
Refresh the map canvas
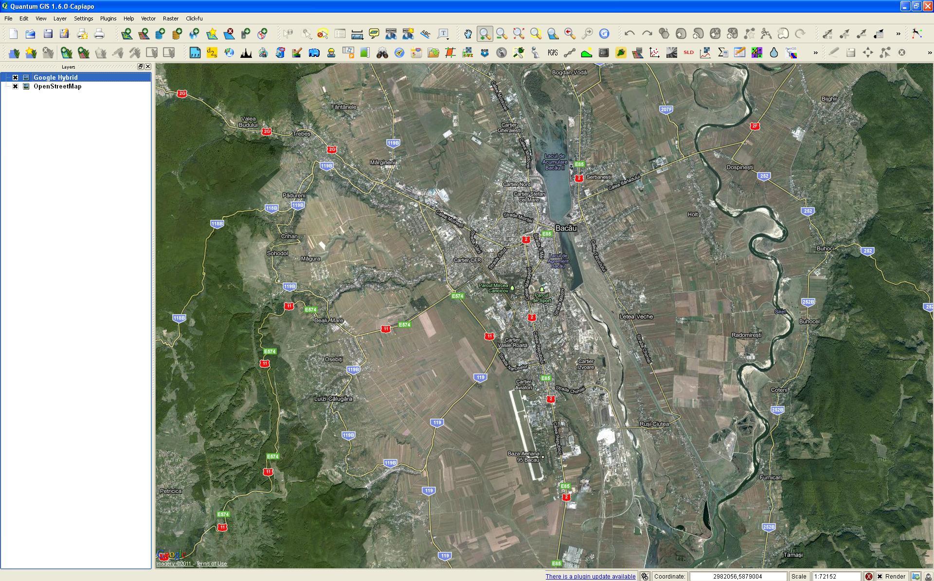pyautogui.click(x=604, y=34)
